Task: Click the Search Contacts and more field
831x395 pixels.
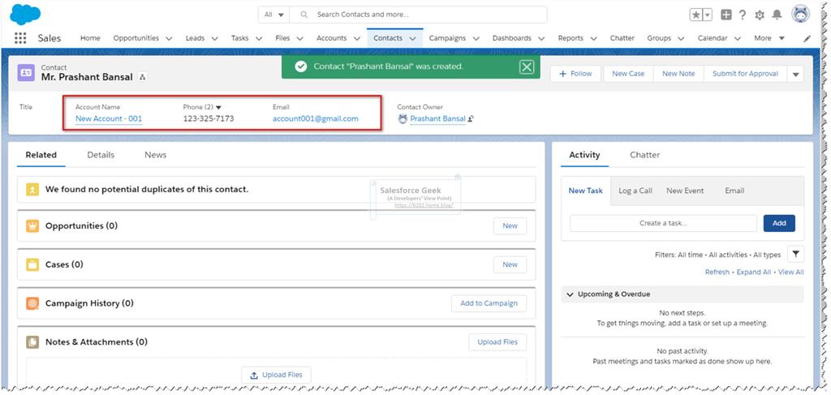Action: pyautogui.click(x=418, y=15)
